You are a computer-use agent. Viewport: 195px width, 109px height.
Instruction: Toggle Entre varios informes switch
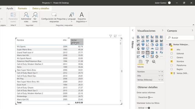tap(150, 97)
